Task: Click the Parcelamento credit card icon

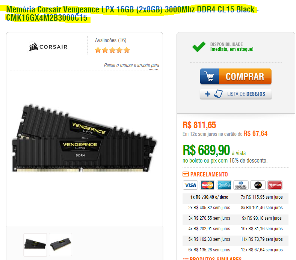Action: point(186,174)
